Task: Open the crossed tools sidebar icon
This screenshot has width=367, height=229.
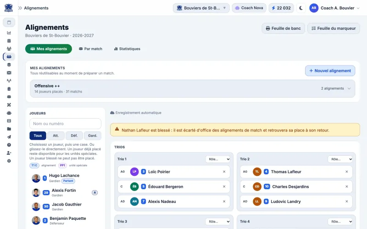Action: tap(9, 105)
